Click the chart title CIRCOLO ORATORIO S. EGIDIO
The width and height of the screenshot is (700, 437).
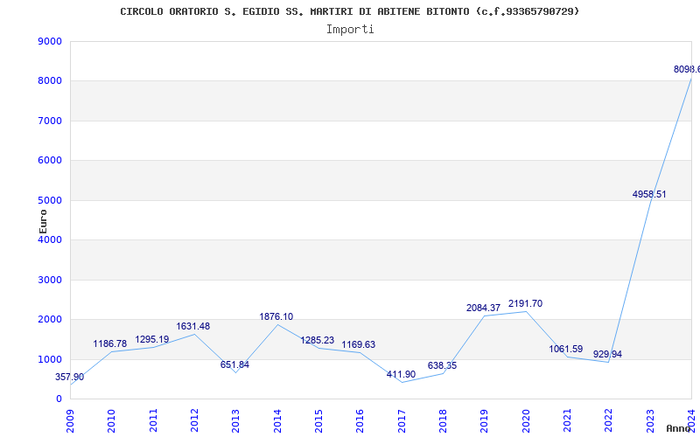click(x=349, y=11)
